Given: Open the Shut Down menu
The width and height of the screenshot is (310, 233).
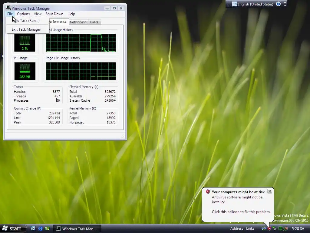Looking at the screenshot, I should [x=54, y=14].
